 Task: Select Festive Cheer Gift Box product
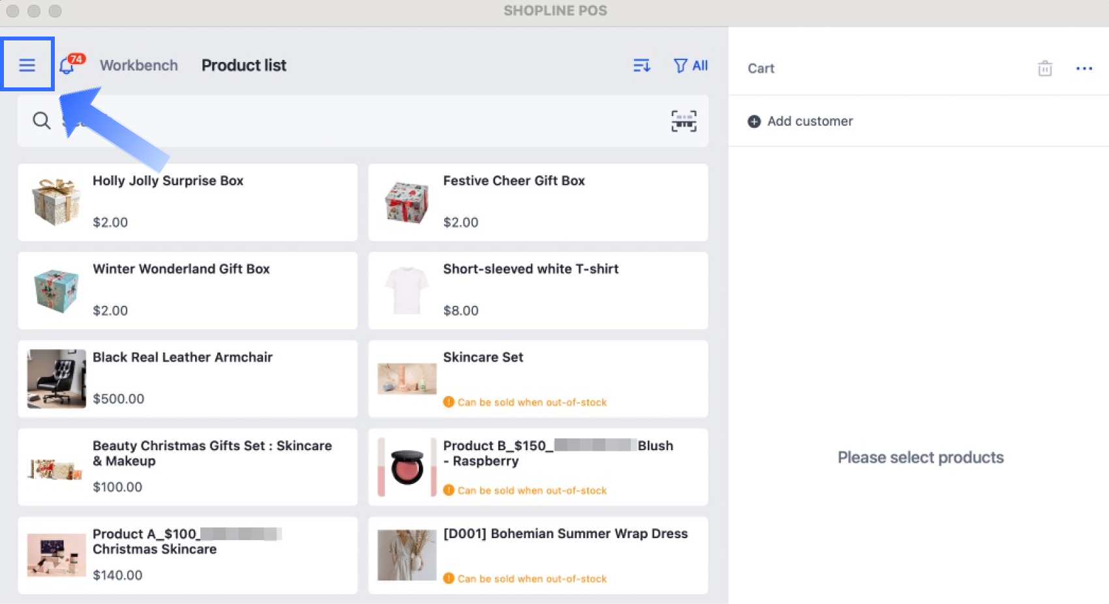pyautogui.click(x=538, y=202)
